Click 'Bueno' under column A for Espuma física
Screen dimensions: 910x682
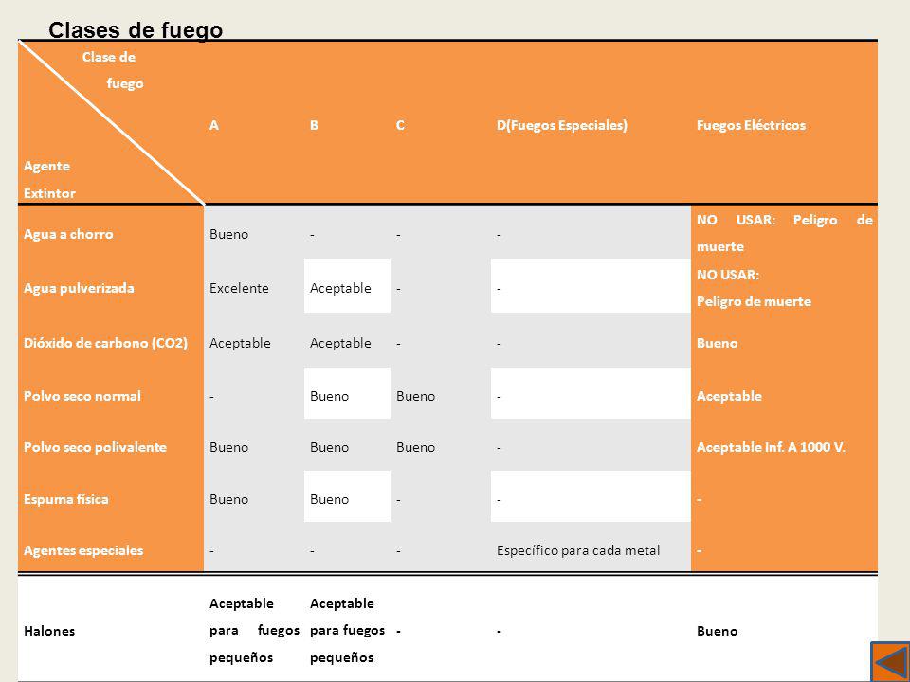tap(228, 499)
